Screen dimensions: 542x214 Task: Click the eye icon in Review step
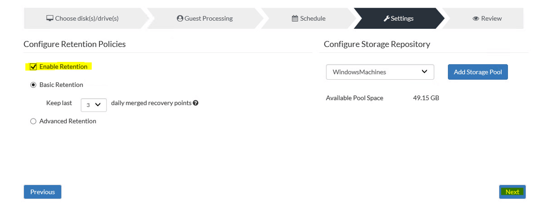pyautogui.click(x=476, y=19)
